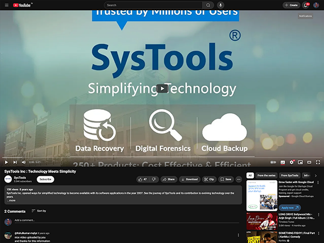The width and height of the screenshot is (324, 243).
Task: Click the search magnifier button
Action: tap(208, 5)
